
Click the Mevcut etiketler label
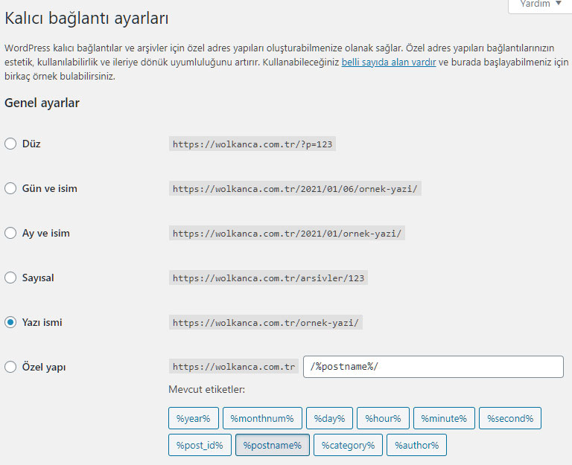207,389
